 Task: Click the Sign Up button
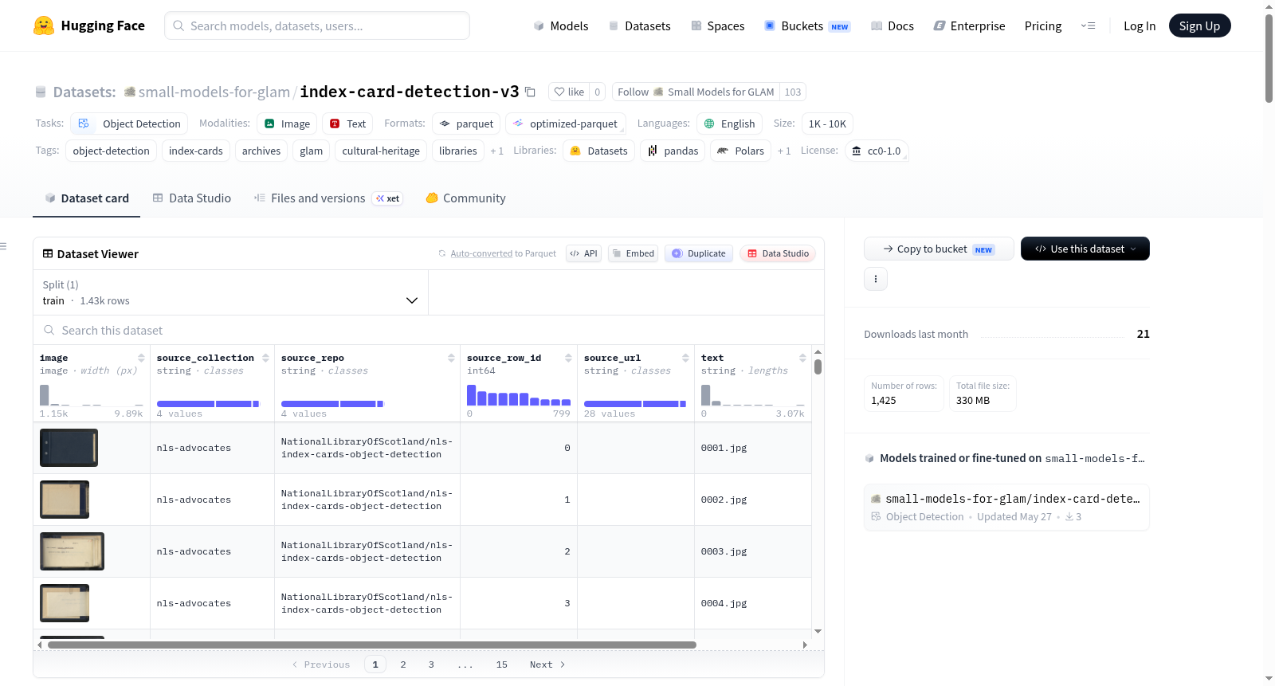pos(1199,25)
